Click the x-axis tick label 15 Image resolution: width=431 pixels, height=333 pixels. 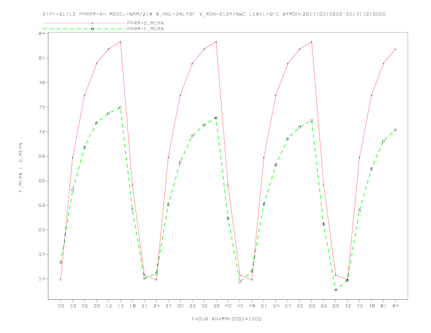120,306
